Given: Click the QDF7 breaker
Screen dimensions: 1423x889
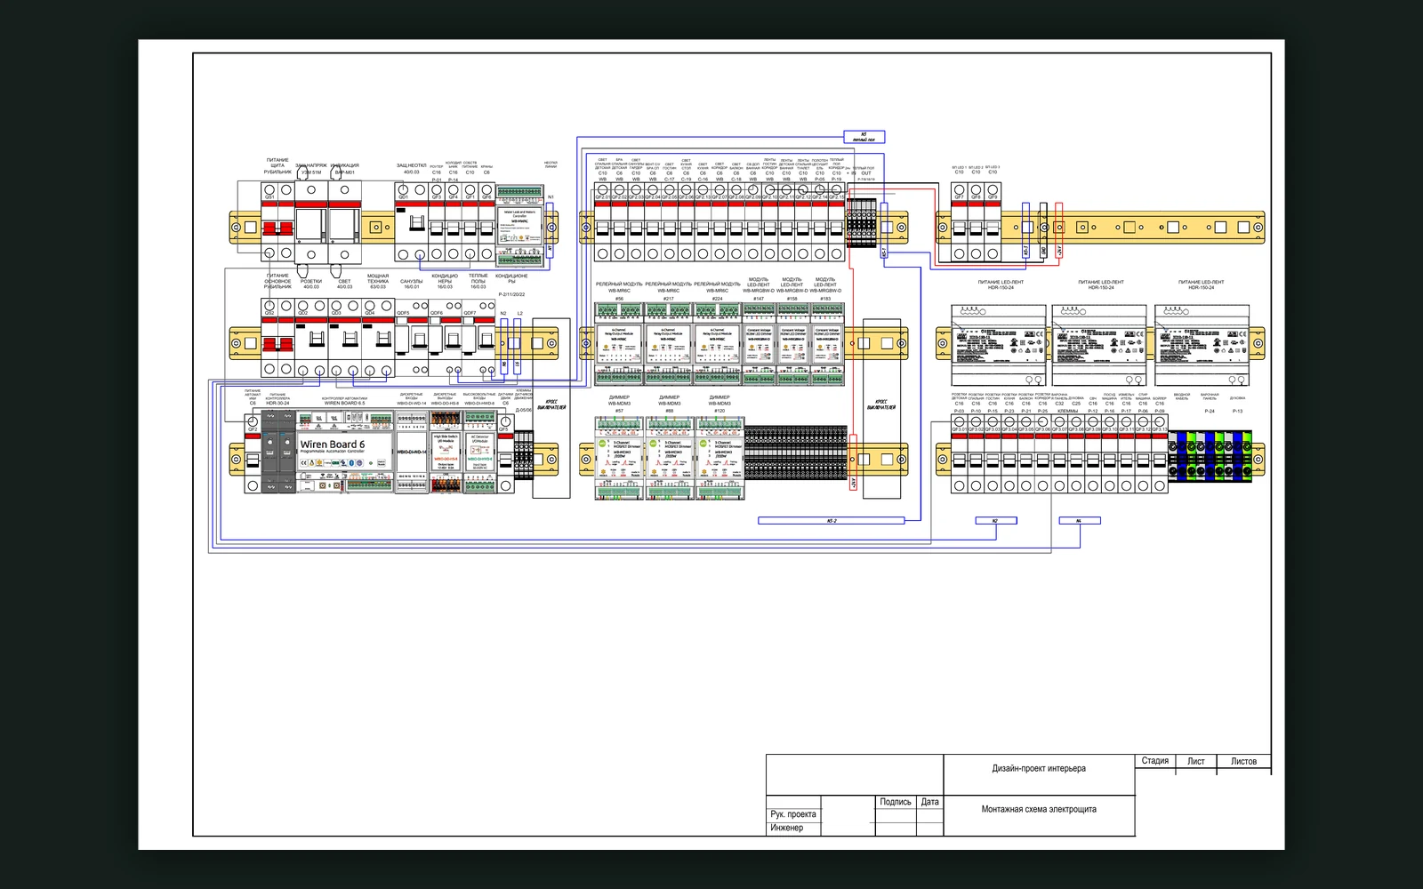Looking at the screenshot, I should pyautogui.click(x=478, y=338).
